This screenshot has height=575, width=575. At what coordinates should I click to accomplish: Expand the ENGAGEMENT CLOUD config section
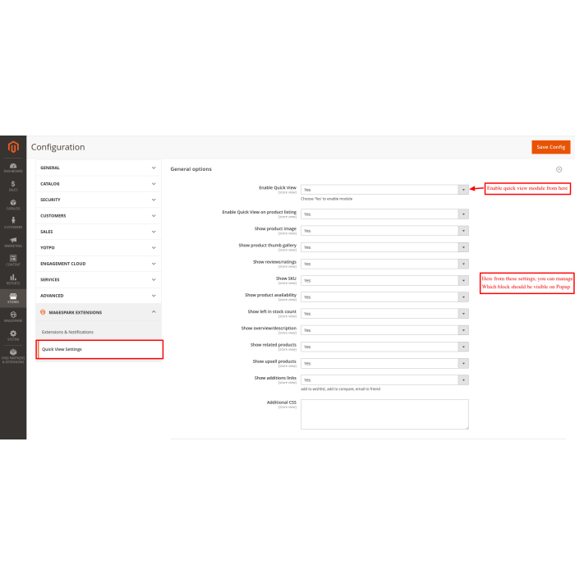[x=99, y=264]
